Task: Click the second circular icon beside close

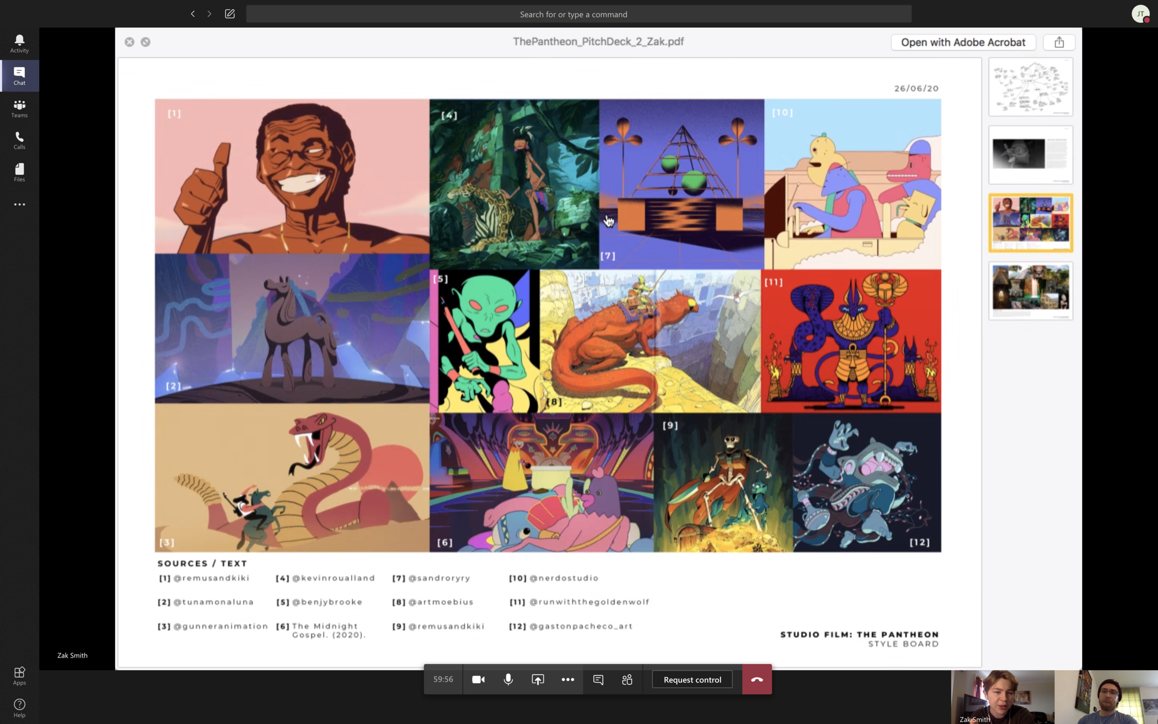Action: [145, 42]
